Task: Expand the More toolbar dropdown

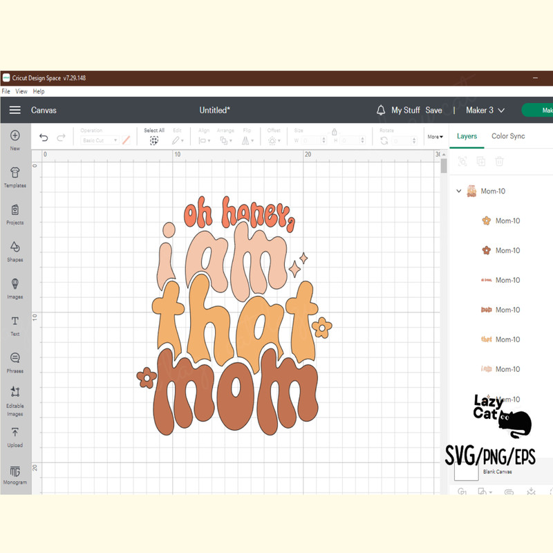Action: pyautogui.click(x=435, y=137)
